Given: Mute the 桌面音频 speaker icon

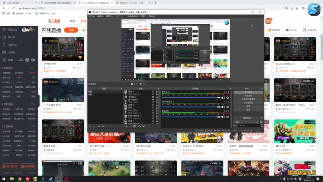Looking at the screenshot, I should pyautogui.click(x=223, y=117).
